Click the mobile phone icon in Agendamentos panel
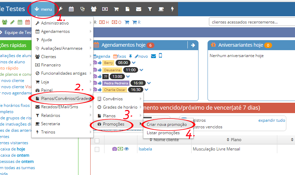Screen dimensions: 295x175 click(x=160, y=56)
